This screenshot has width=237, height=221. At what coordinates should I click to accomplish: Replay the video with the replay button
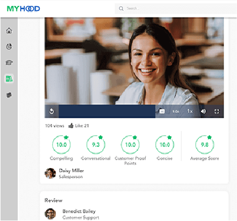point(51,111)
